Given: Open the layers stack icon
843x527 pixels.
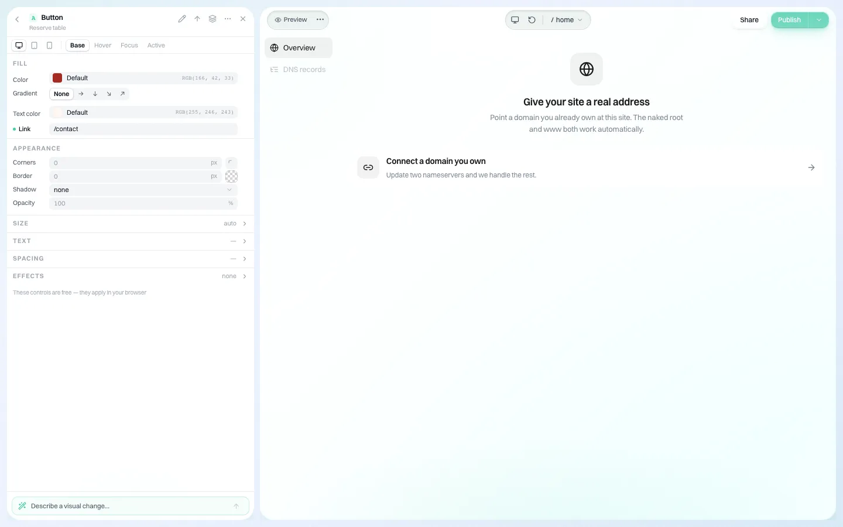Looking at the screenshot, I should click(x=213, y=19).
